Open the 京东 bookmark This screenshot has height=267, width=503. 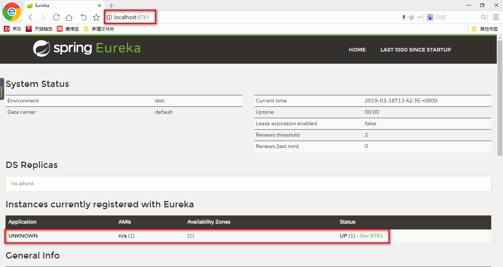pyautogui.click(x=13, y=29)
